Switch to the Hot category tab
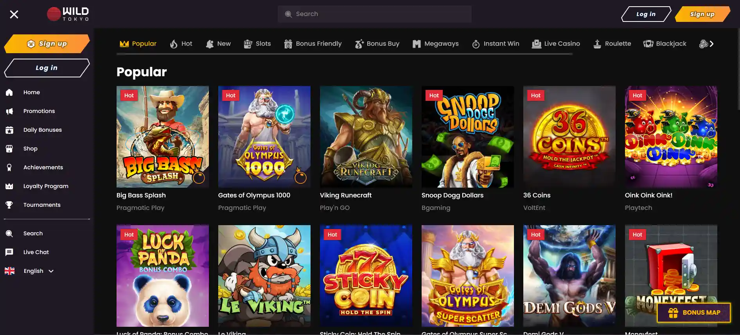The width and height of the screenshot is (740, 335). 181,44
